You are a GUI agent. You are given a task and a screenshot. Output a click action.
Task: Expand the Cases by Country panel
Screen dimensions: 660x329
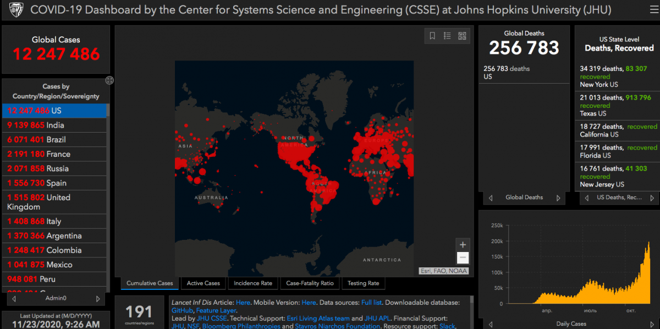[109, 80]
